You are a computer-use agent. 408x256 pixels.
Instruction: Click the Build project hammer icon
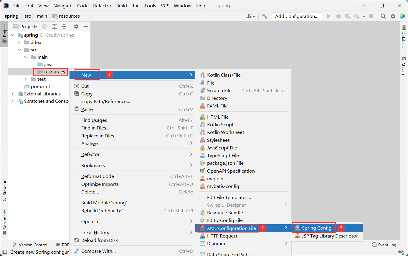click(x=265, y=16)
